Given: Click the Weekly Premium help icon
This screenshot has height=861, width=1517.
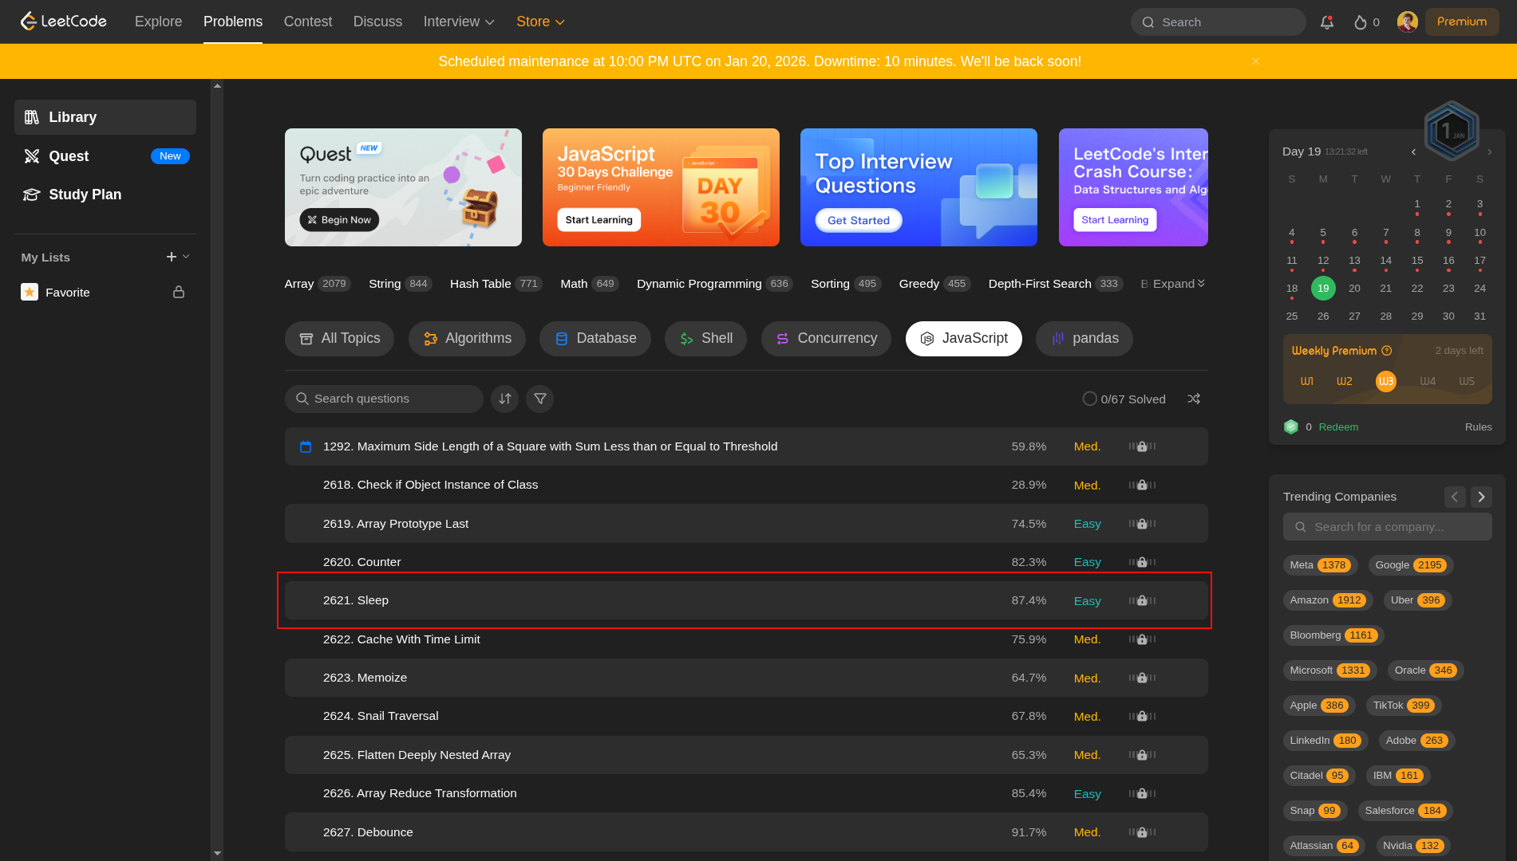Looking at the screenshot, I should coord(1387,351).
